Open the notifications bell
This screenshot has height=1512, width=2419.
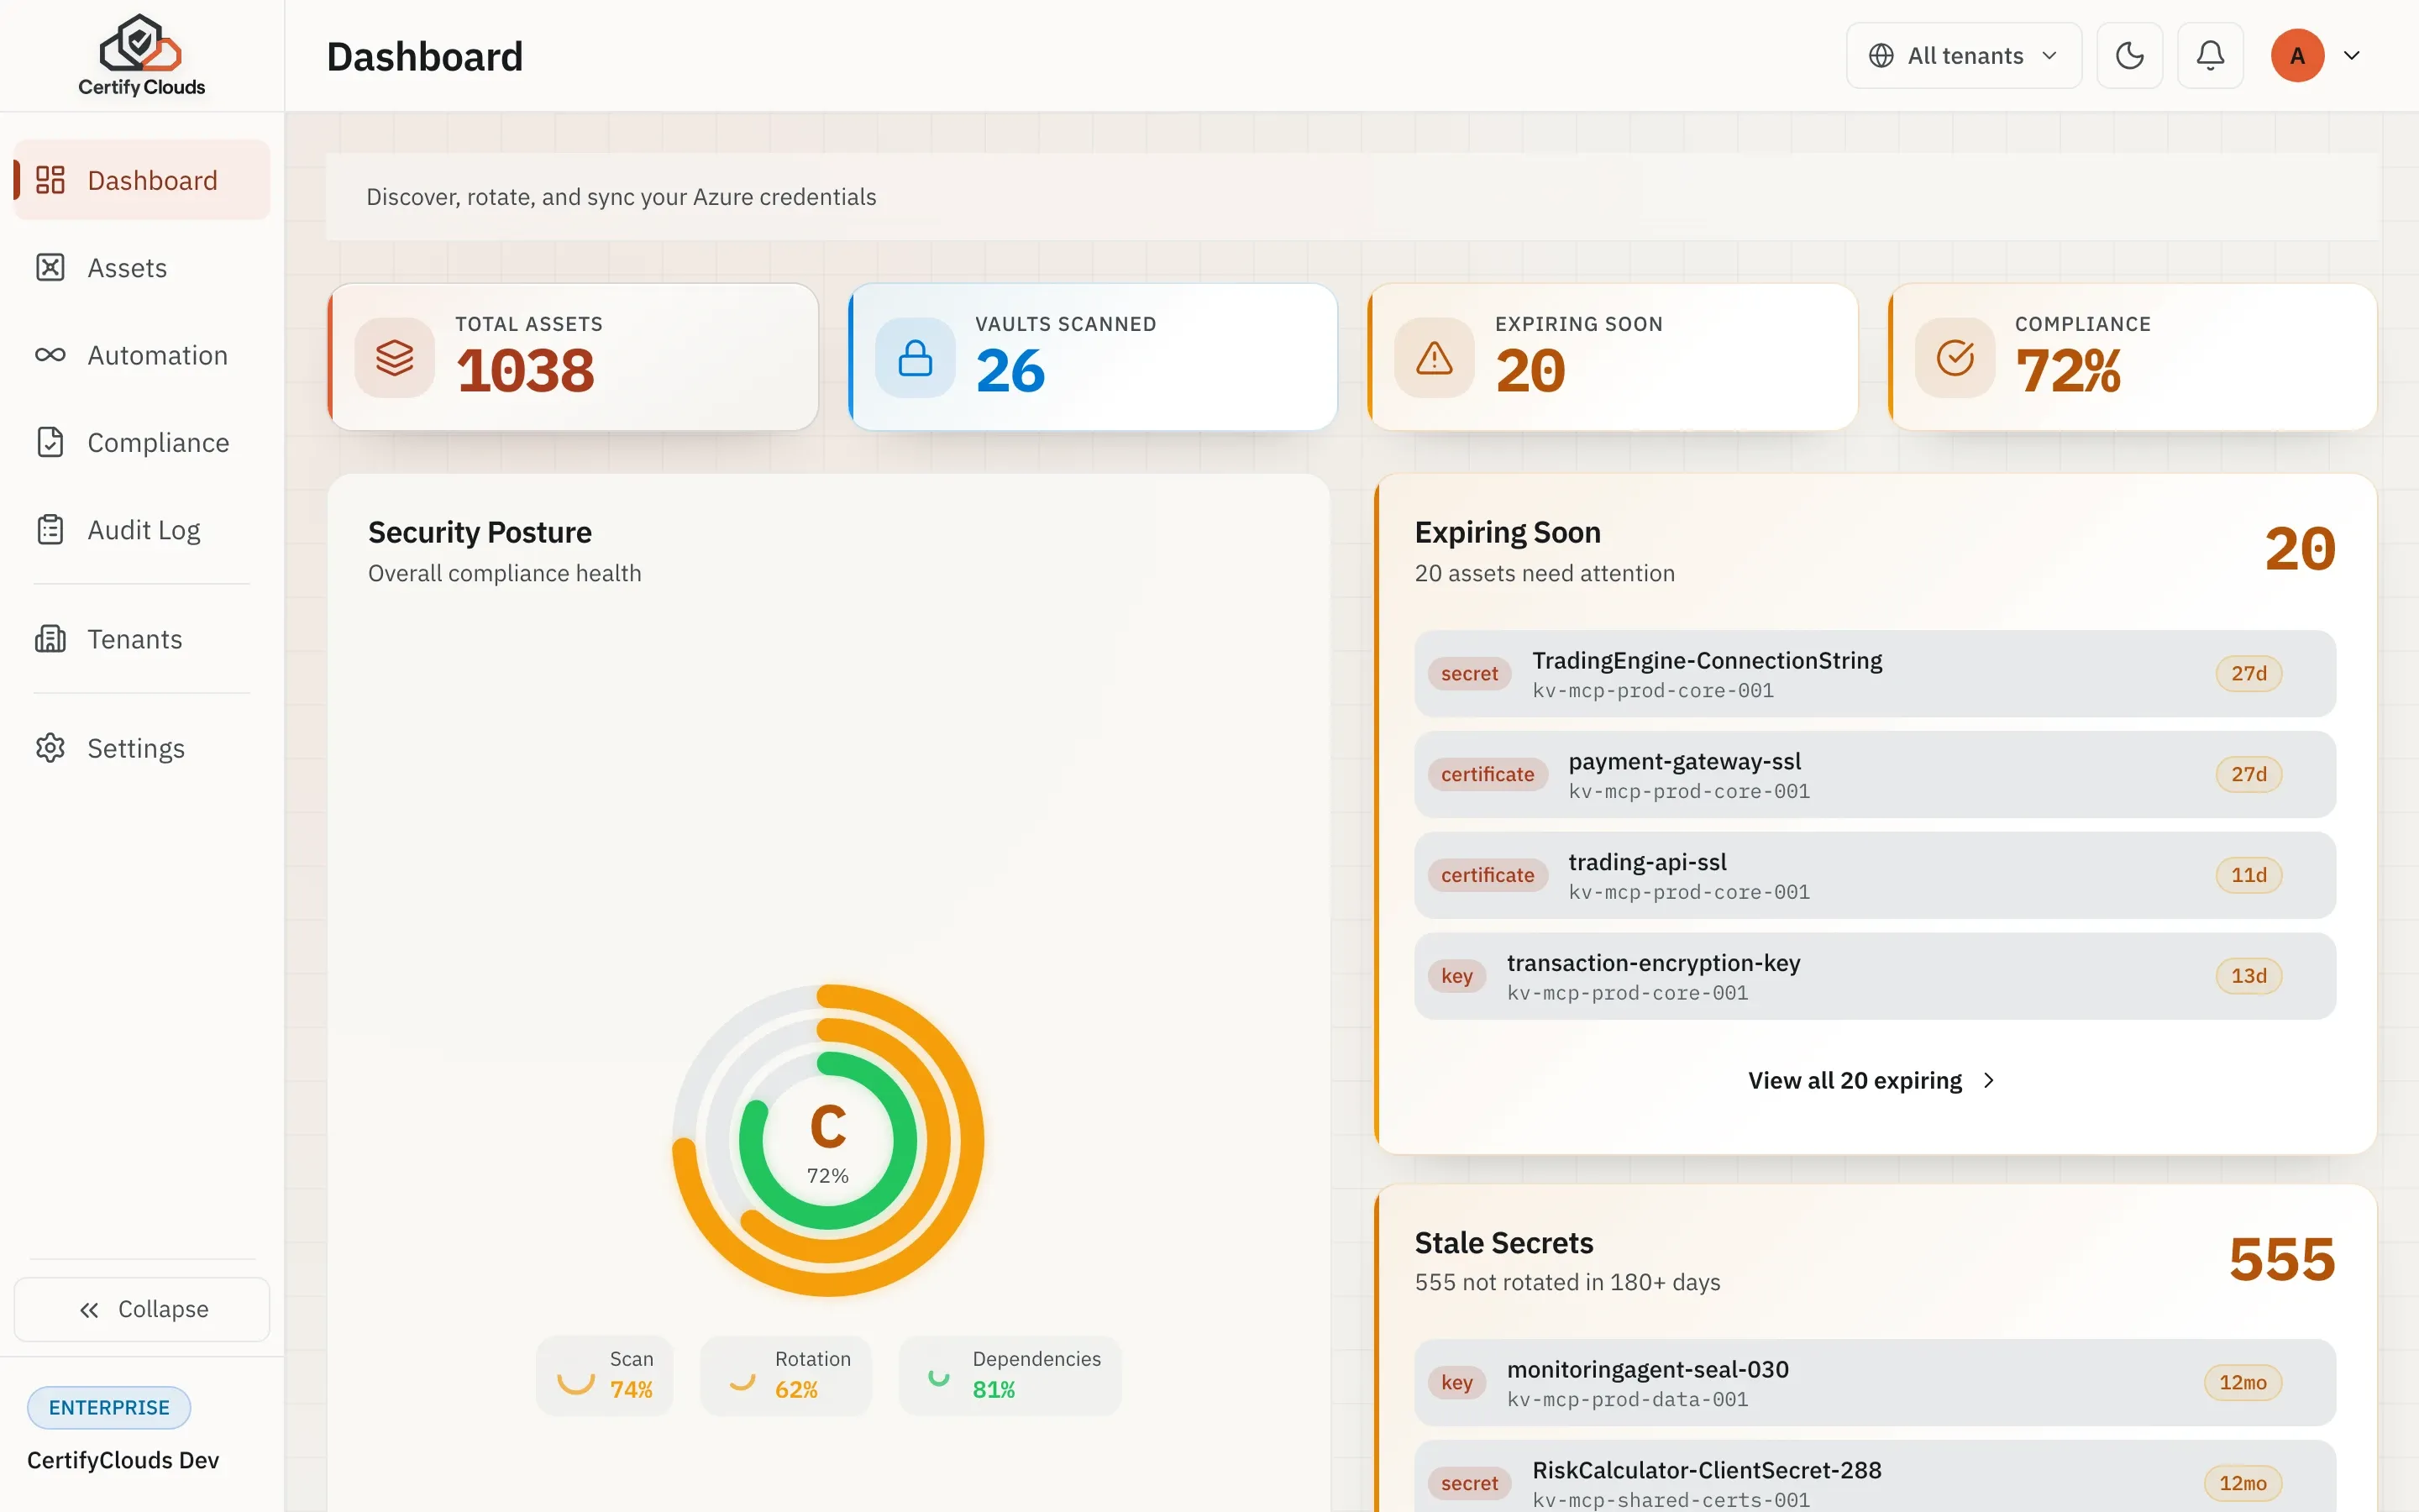pos(2210,56)
